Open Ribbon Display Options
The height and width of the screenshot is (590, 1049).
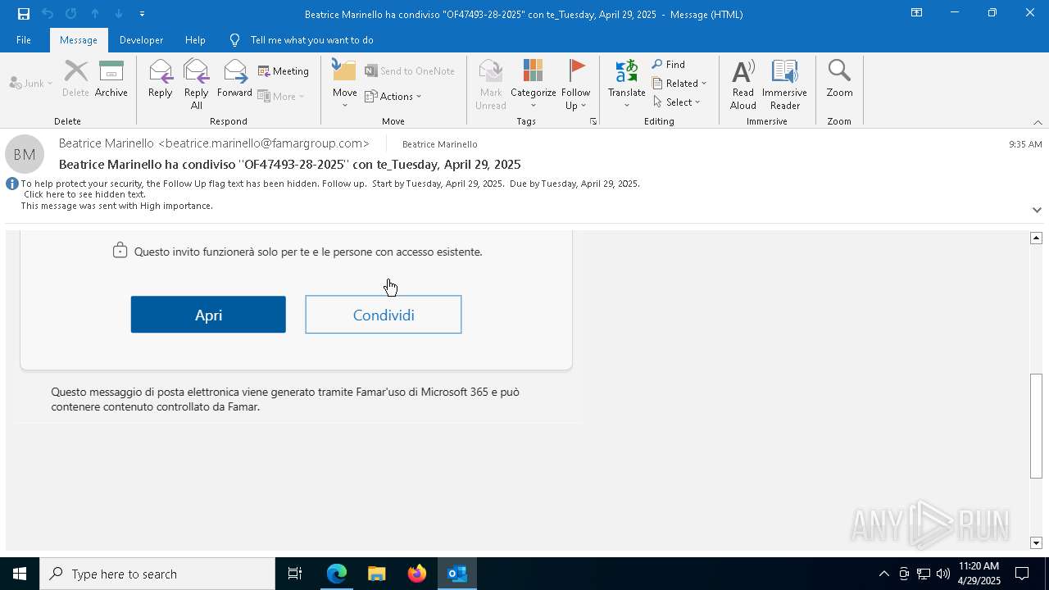(x=916, y=13)
